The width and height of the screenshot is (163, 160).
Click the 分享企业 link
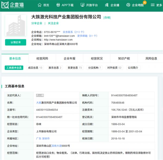[x=37, y=23]
